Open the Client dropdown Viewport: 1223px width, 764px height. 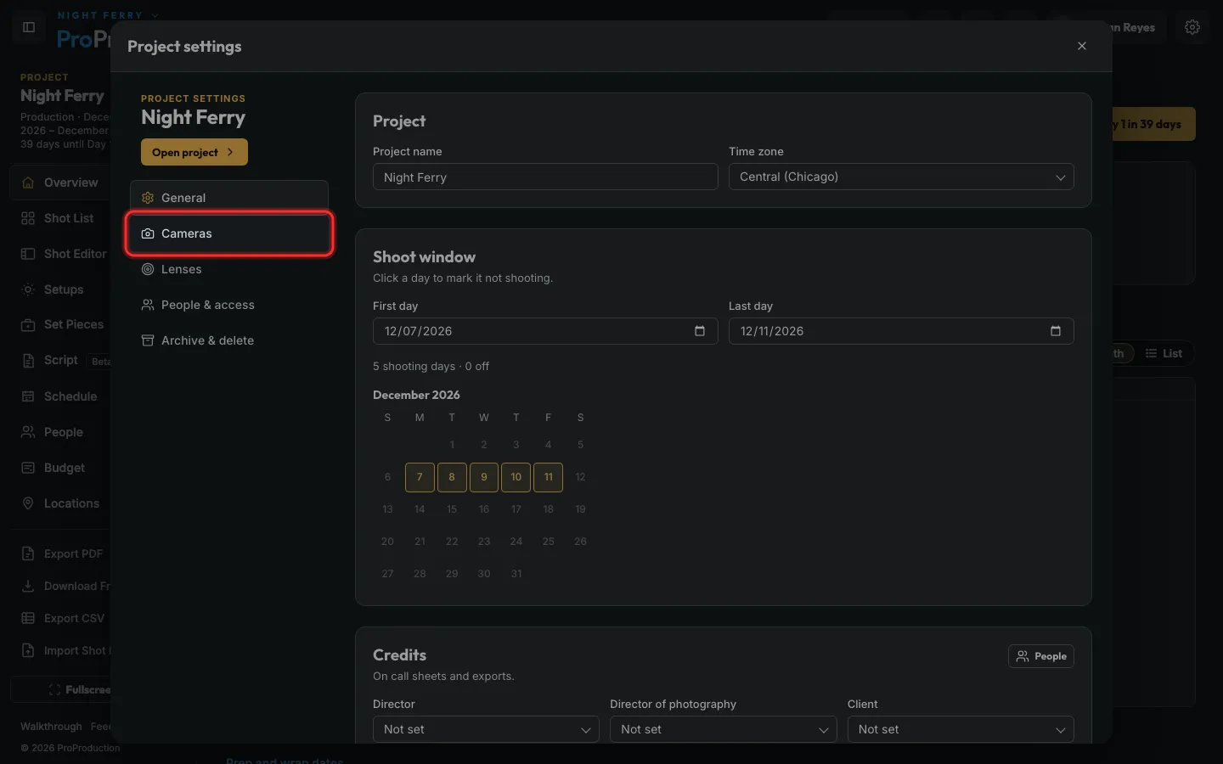961,729
